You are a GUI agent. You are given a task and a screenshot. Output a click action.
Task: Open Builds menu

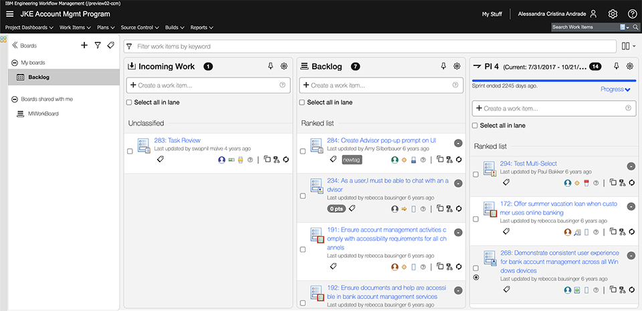(175, 28)
